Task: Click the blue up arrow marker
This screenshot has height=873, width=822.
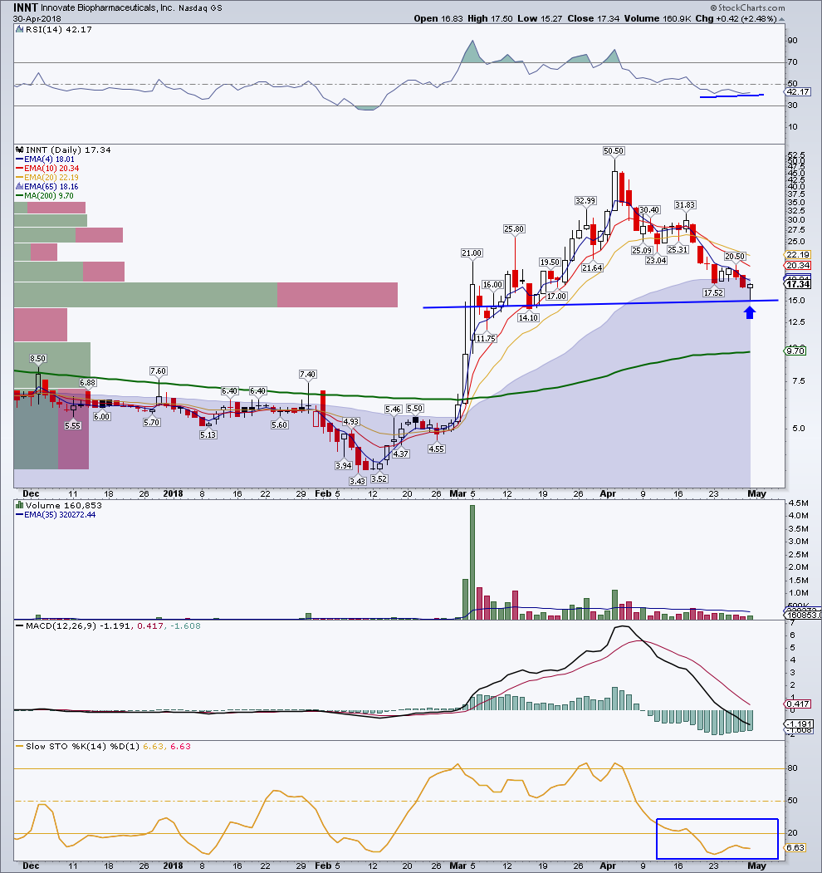Action: coord(750,312)
